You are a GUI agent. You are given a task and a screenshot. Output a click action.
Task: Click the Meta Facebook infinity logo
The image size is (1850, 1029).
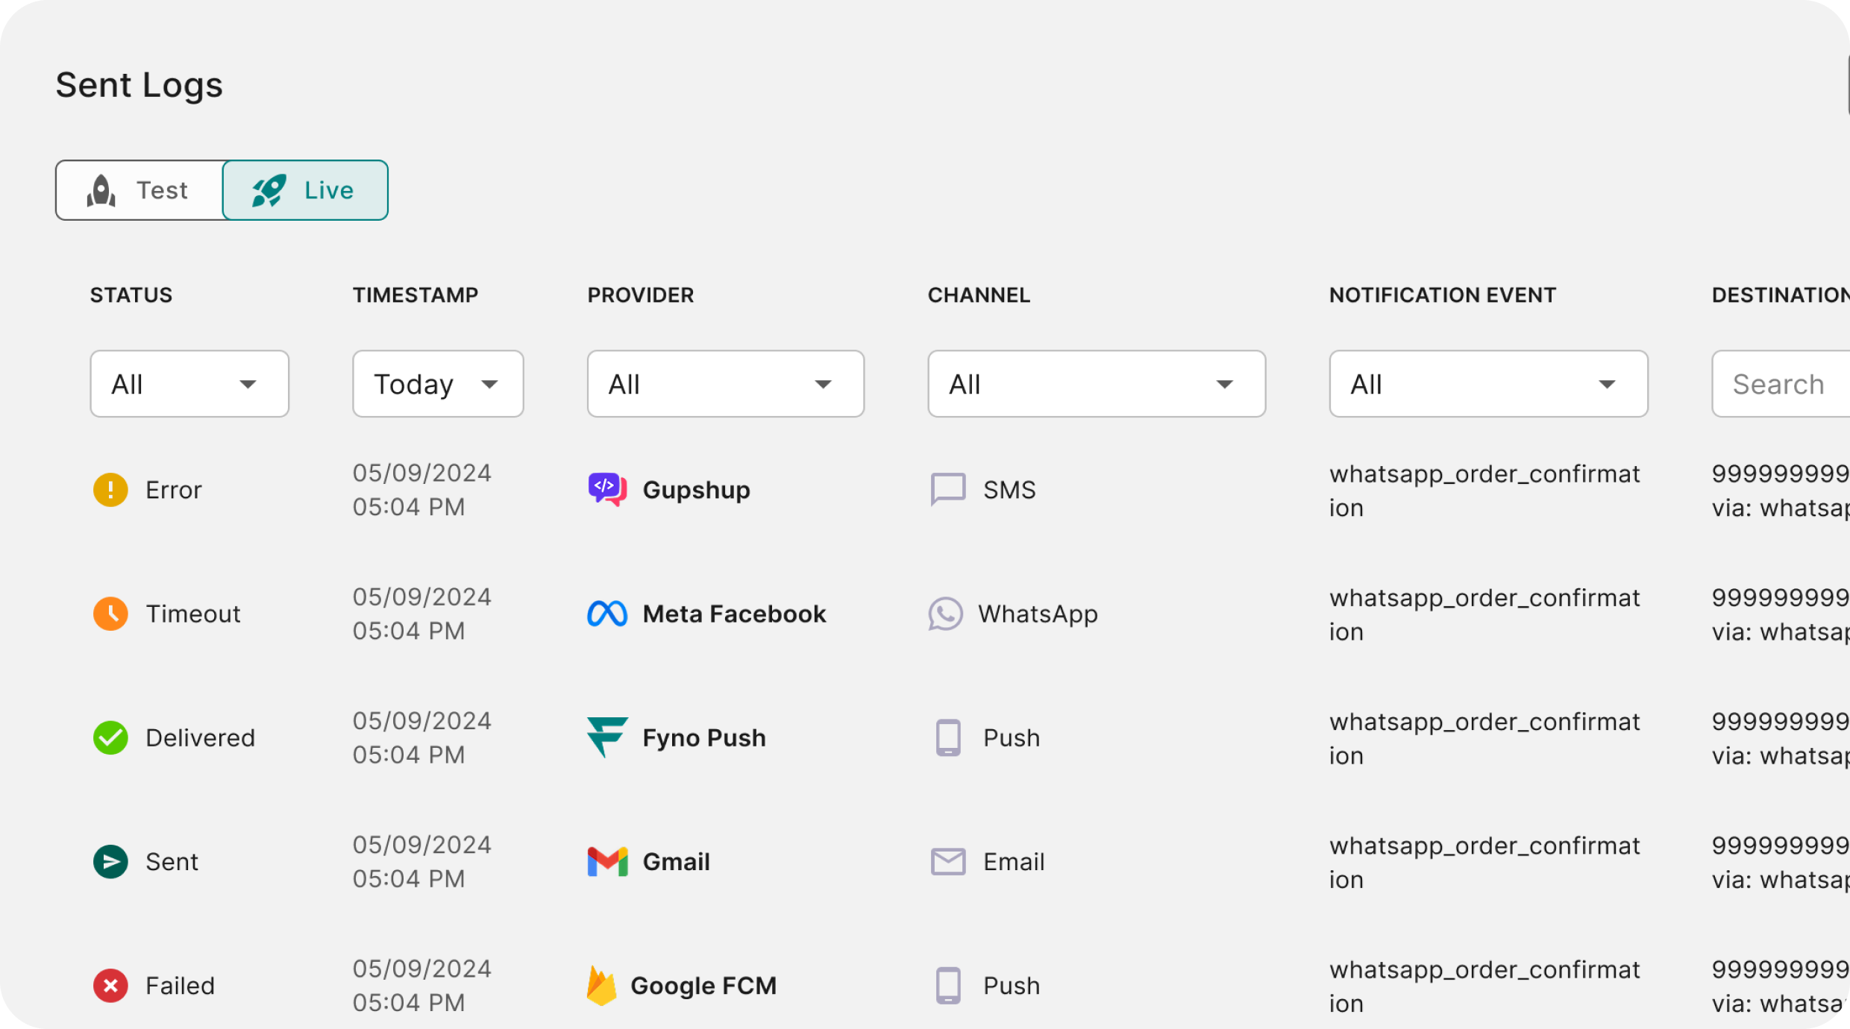point(607,614)
